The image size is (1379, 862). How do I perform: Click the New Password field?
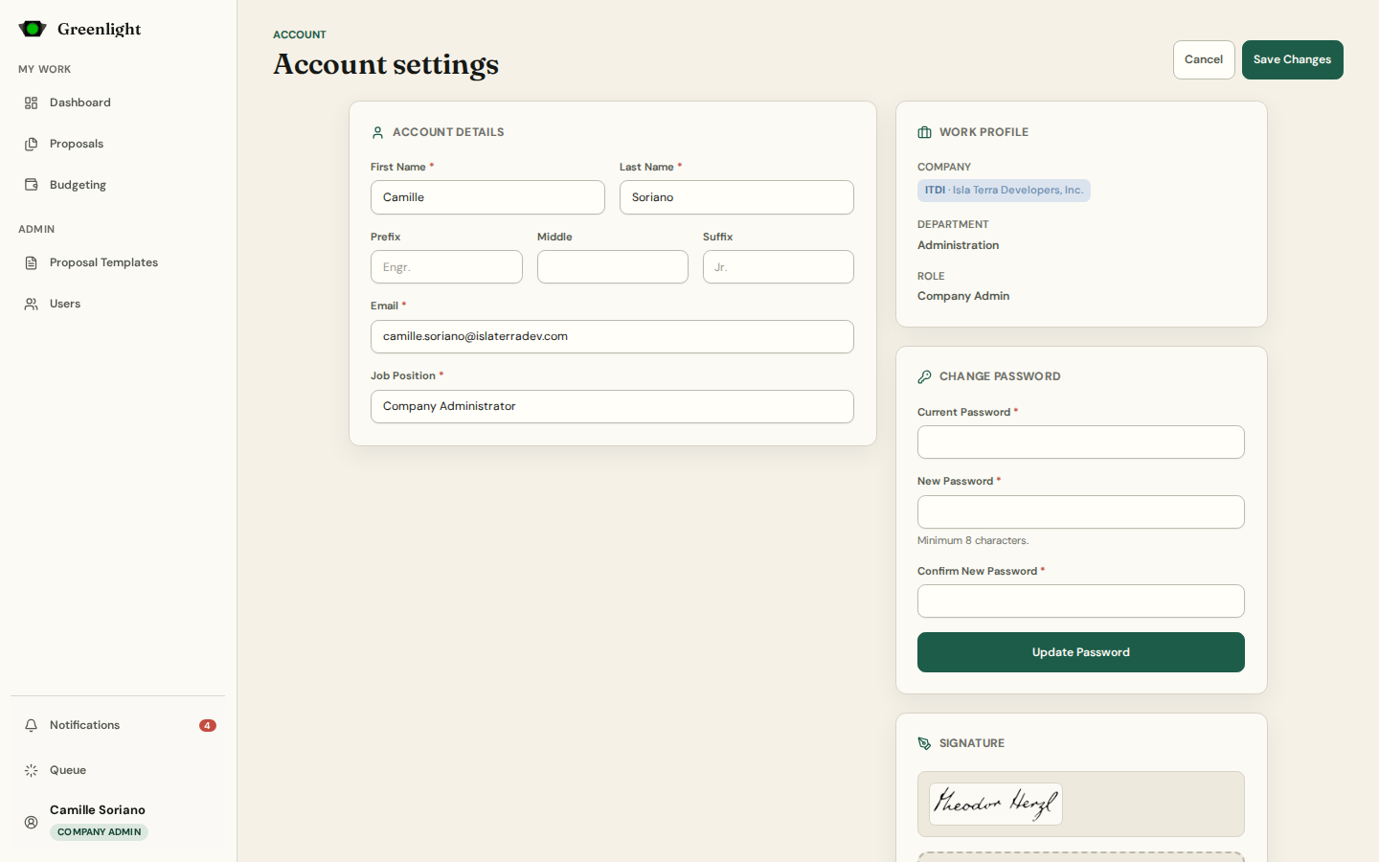point(1080,511)
